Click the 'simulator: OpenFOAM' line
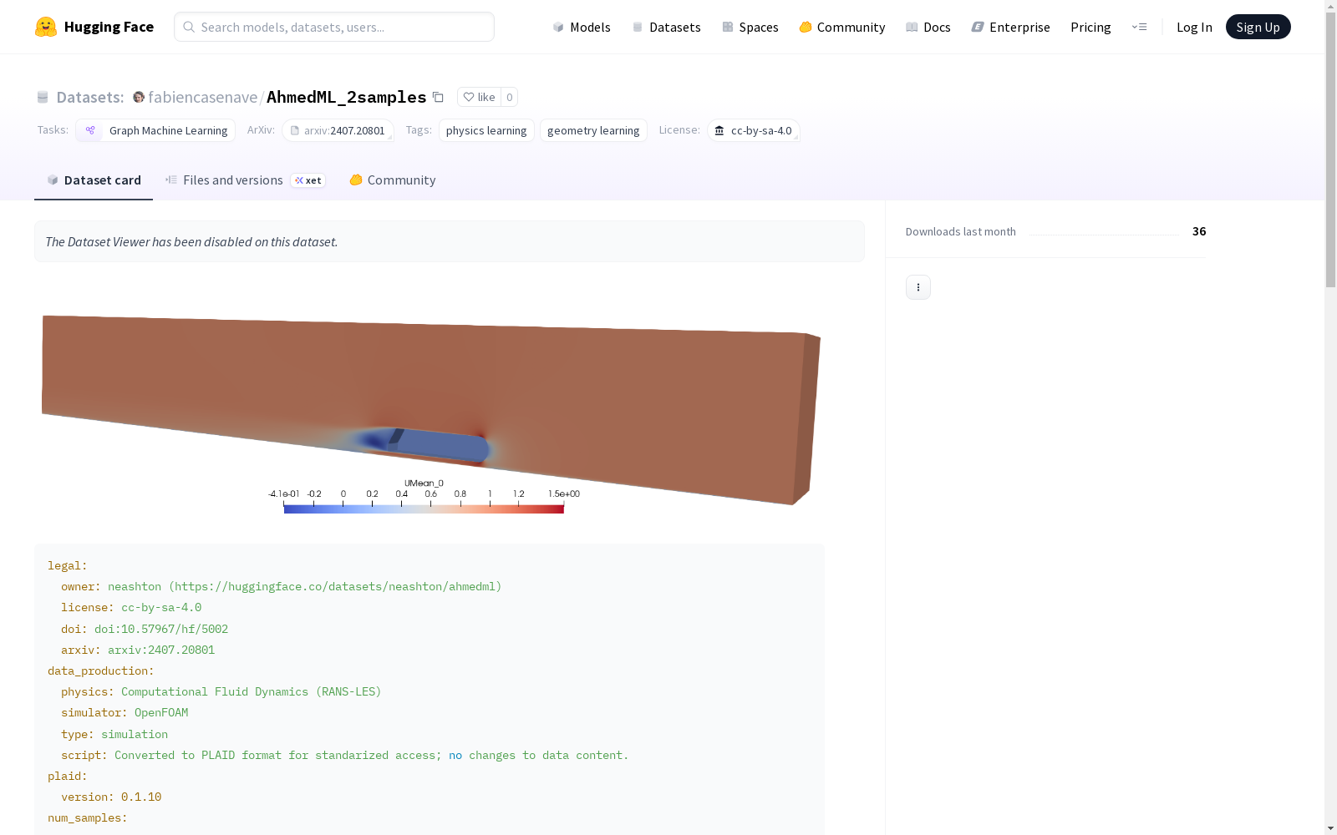Viewport: 1337px width, 835px height. pos(125,713)
